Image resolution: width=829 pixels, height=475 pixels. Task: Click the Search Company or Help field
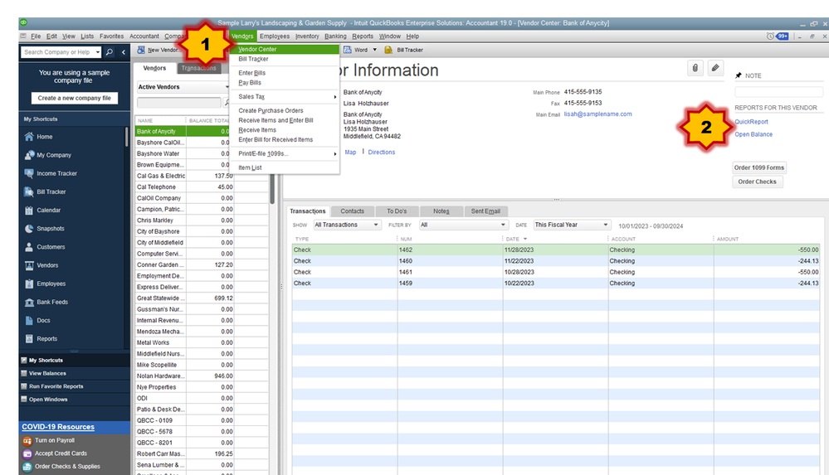pos(57,51)
